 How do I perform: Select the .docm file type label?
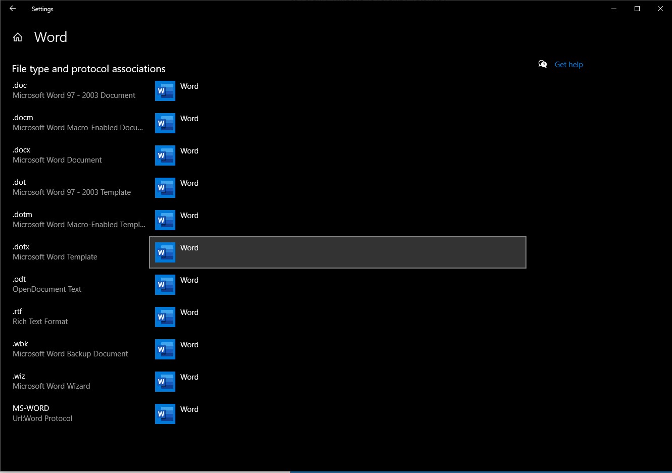[23, 118]
